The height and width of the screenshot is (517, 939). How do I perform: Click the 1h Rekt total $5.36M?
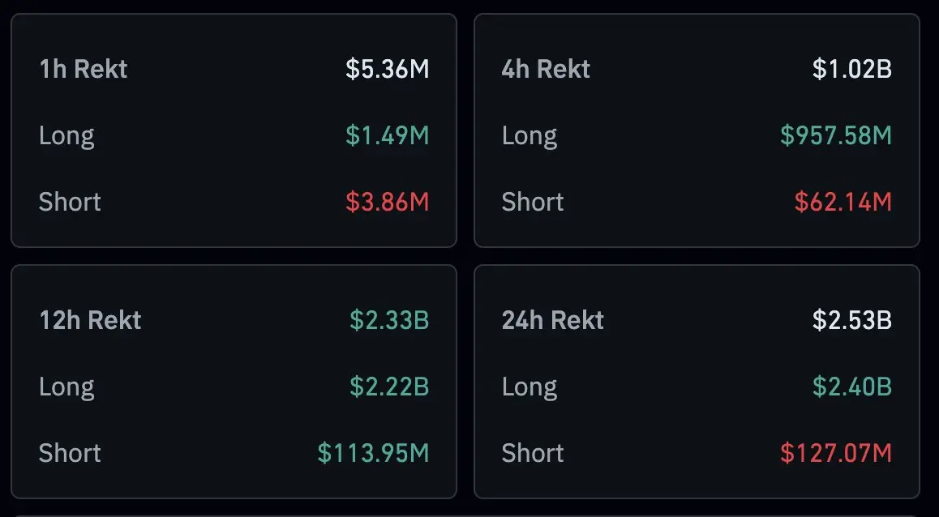tap(387, 69)
